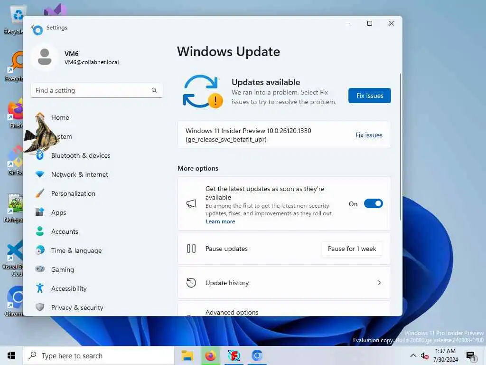Click the Notepad++ desktop icon
The width and height of the screenshot is (486, 365).
point(13,208)
